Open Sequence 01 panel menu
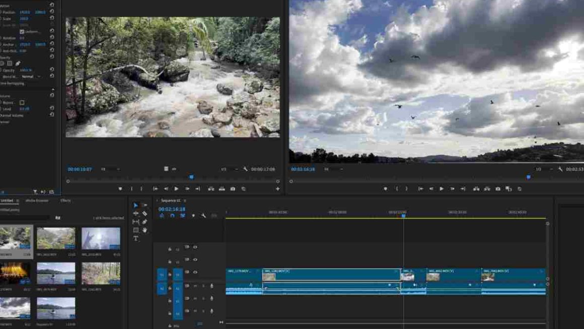Image resolution: width=584 pixels, height=329 pixels. coord(185,201)
